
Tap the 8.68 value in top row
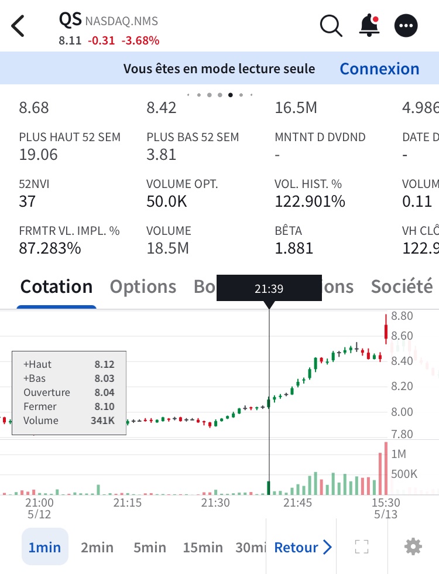click(34, 108)
